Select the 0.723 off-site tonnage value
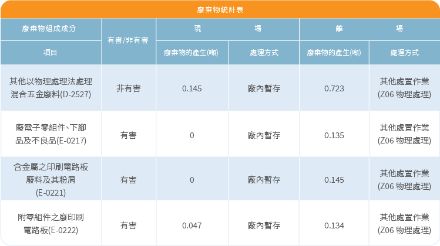The height and width of the screenshot is (246, 440). coord(334,88)
